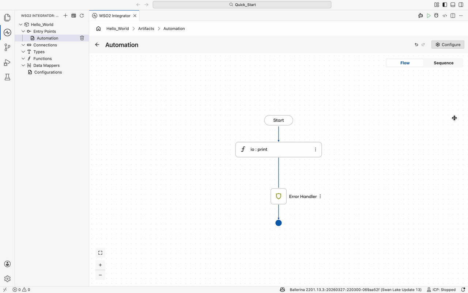468x293 pixels.
Task: Select the Flow view tab
Action: click(x=405, y=63)
